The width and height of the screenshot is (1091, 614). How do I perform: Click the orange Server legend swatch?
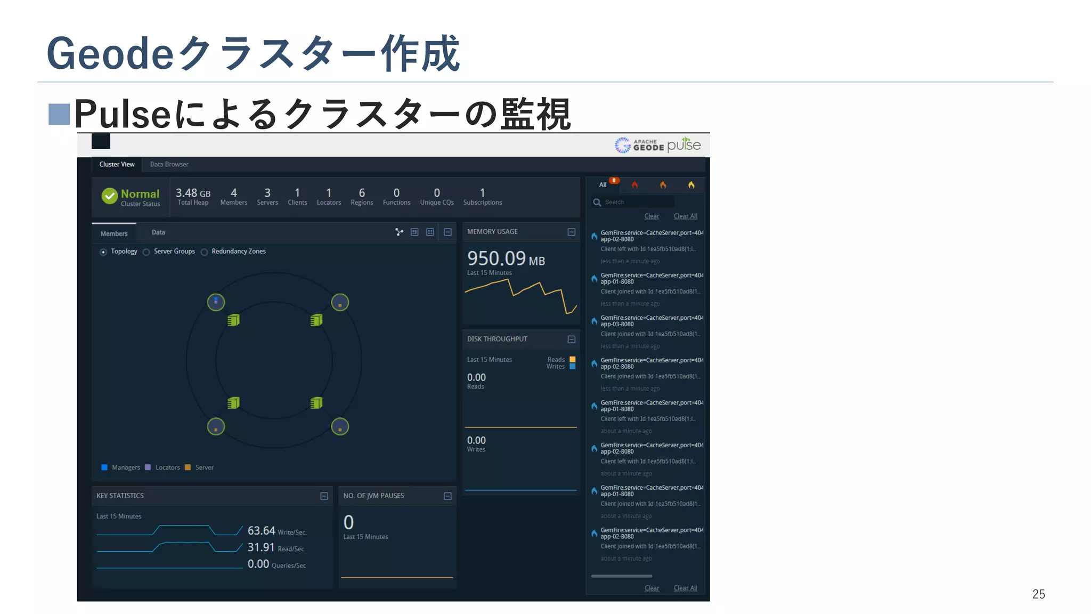[x=188, y=467]
